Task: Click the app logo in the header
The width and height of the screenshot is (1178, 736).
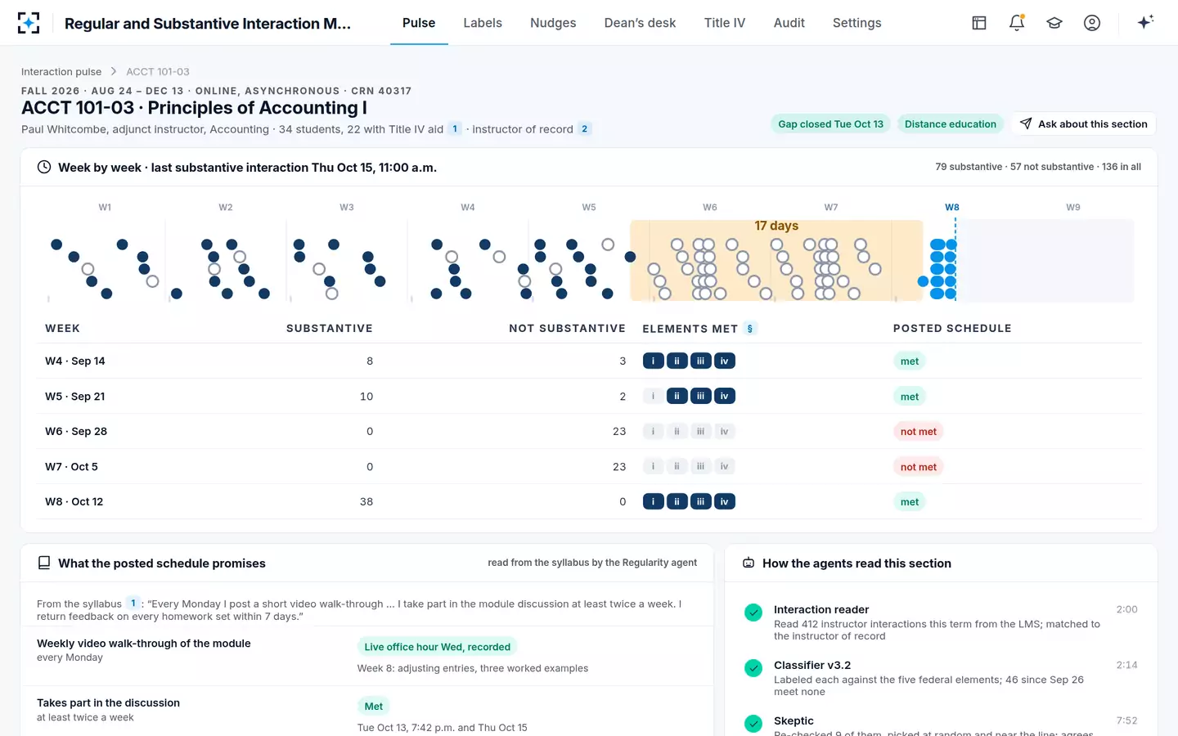Action: [29, 23]
